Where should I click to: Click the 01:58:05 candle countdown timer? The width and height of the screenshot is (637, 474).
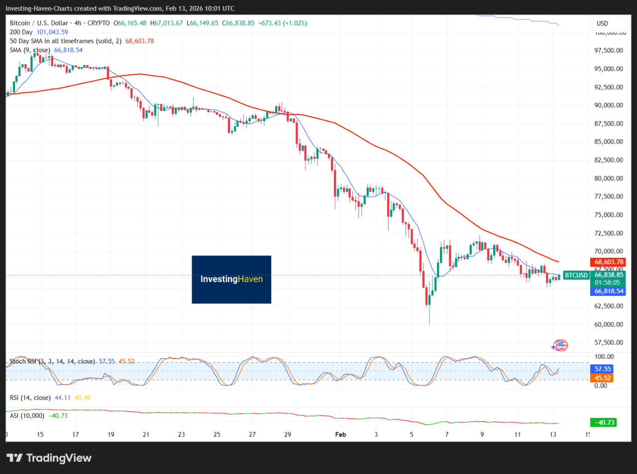pos(608,283)
